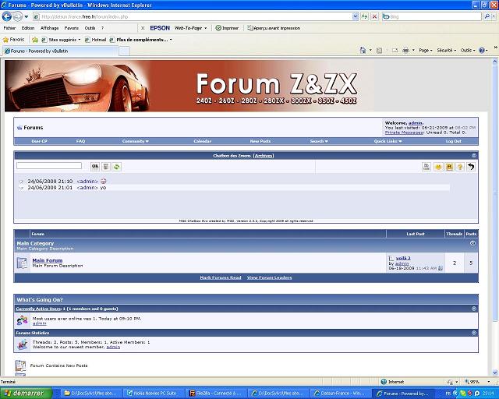Collapse the Main Category section
Screen dimensions: 499x399
coord(473,243)
